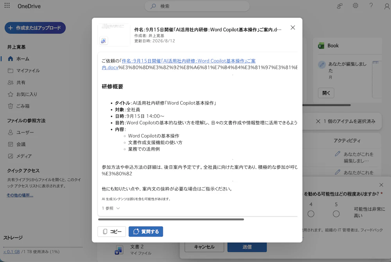This screenshot has height=262, width=391.
Task: Click the お気に入り star icon
Action: pyautogui.click(x=11, y=94)
